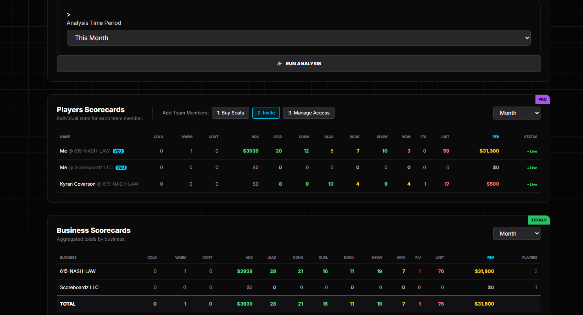Screen dimensions: 583x315
Task: Click "Aggregated totals by business." subtitle
Action: coord(91,239)
